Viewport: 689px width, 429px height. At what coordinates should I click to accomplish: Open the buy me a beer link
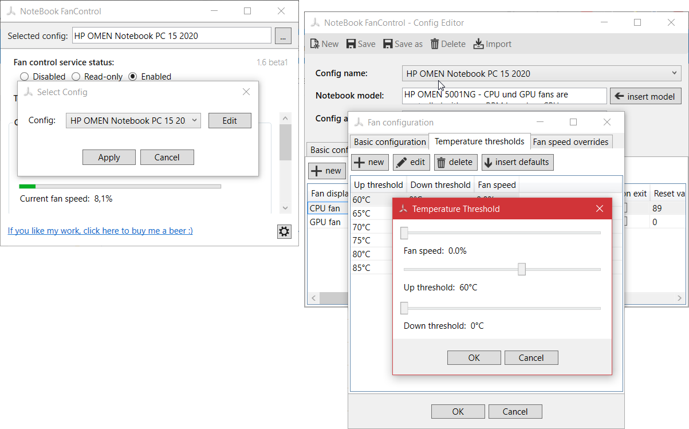click(x=100, y=231)
